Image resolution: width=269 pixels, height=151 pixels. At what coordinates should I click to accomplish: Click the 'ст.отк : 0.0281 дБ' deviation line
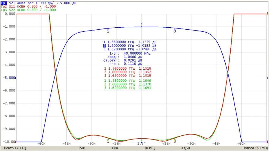(123, 60)
